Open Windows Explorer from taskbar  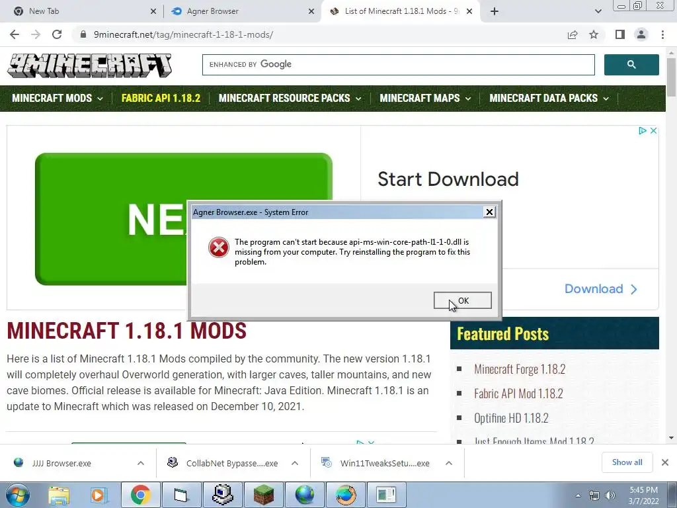click(59, 495)
